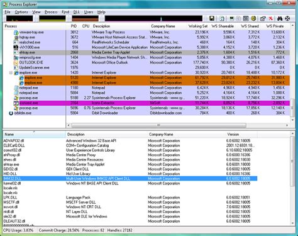Screen dimensions: 298x236
Task: Sort by the Process column header
Action: tap(35, 26)
